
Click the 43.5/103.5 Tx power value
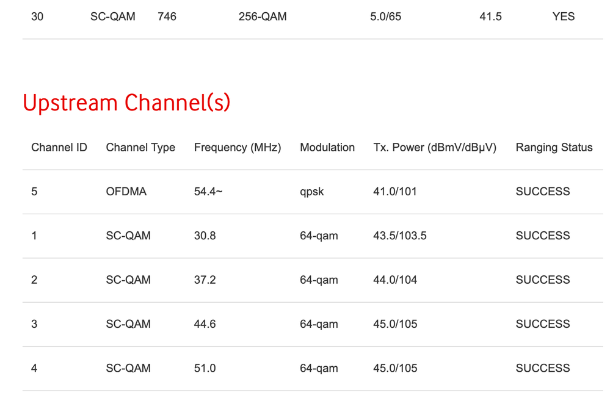[x=400, y=236]
